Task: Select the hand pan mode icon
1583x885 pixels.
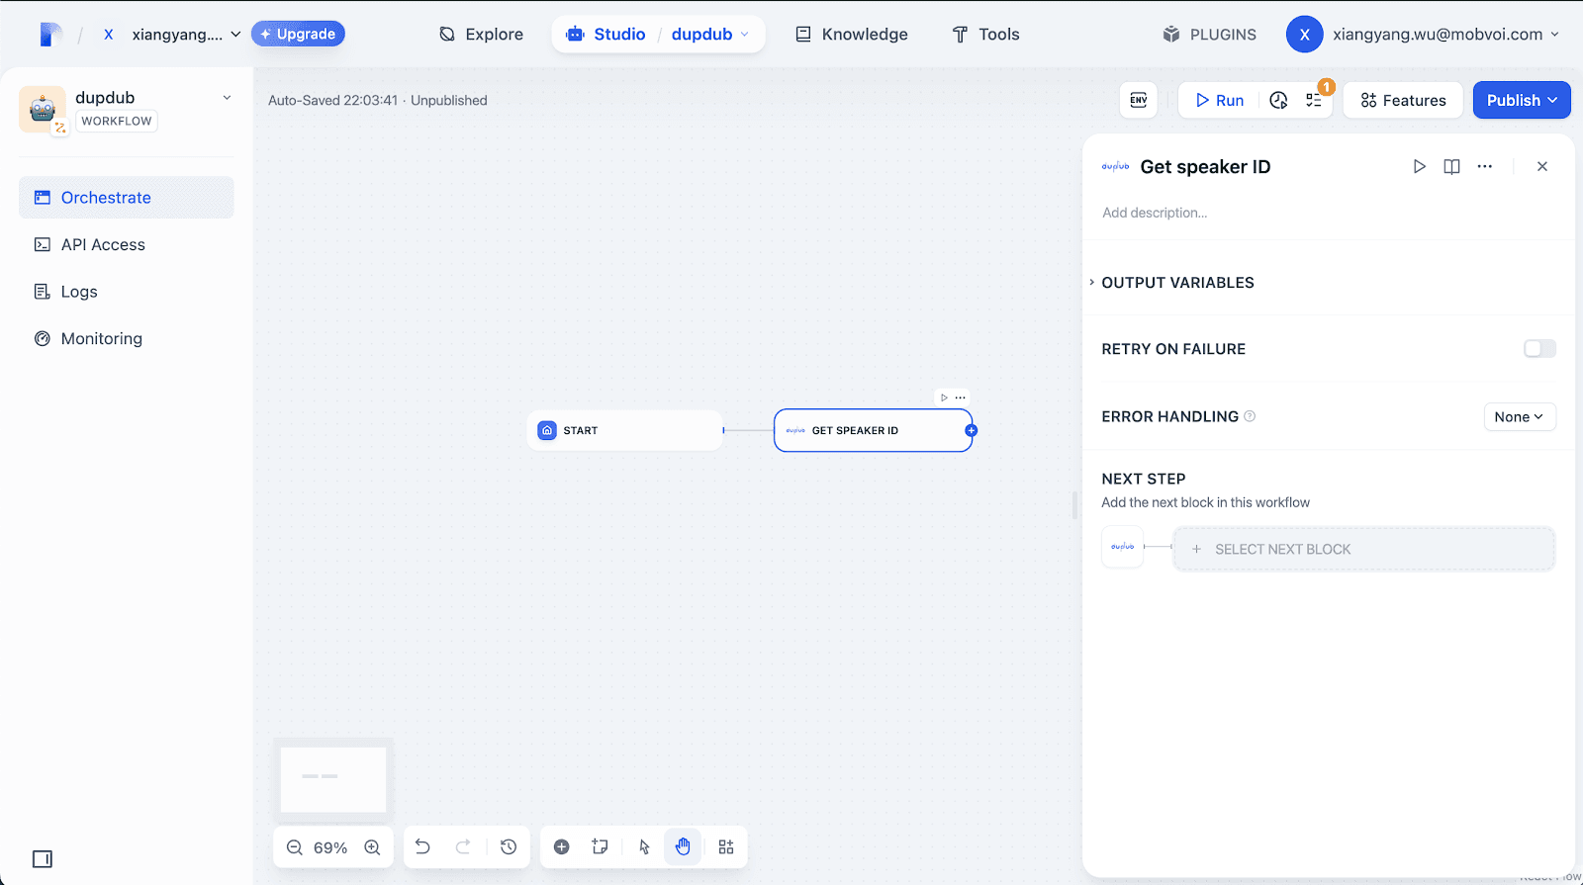Action: click(683, 846)
